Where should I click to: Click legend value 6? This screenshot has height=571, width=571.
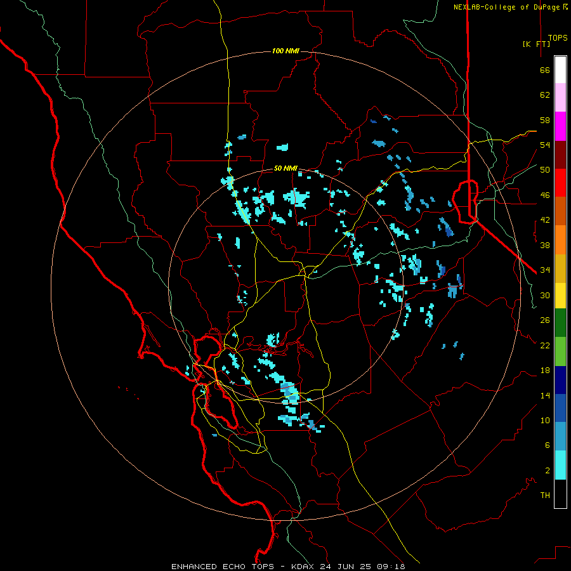pos(548,445)
